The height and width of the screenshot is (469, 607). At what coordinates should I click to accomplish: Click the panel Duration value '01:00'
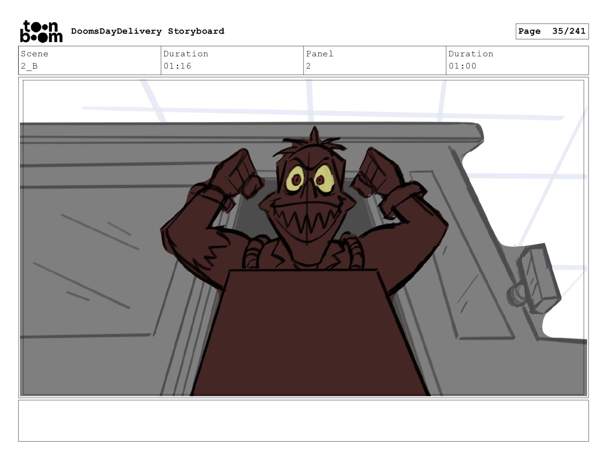tap(463, 66)
